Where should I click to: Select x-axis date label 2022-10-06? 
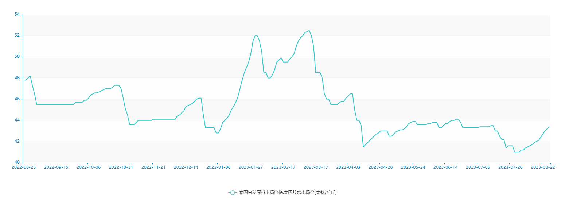pos(89,167)
